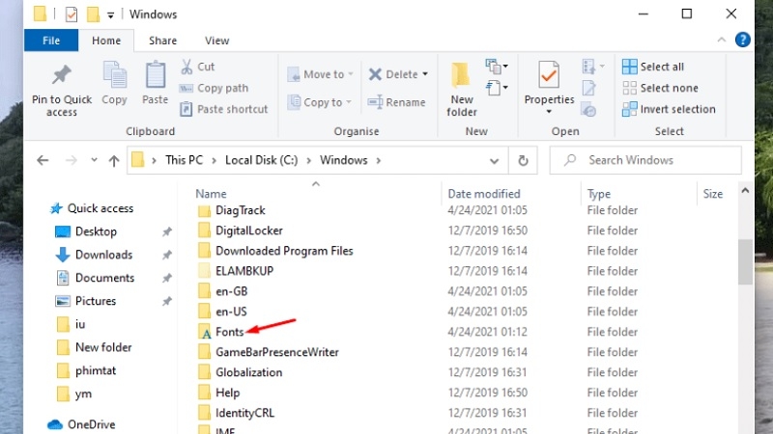Click the Delete button in Organise group
This screenshot has height=434, width=773.
point(393,74)
